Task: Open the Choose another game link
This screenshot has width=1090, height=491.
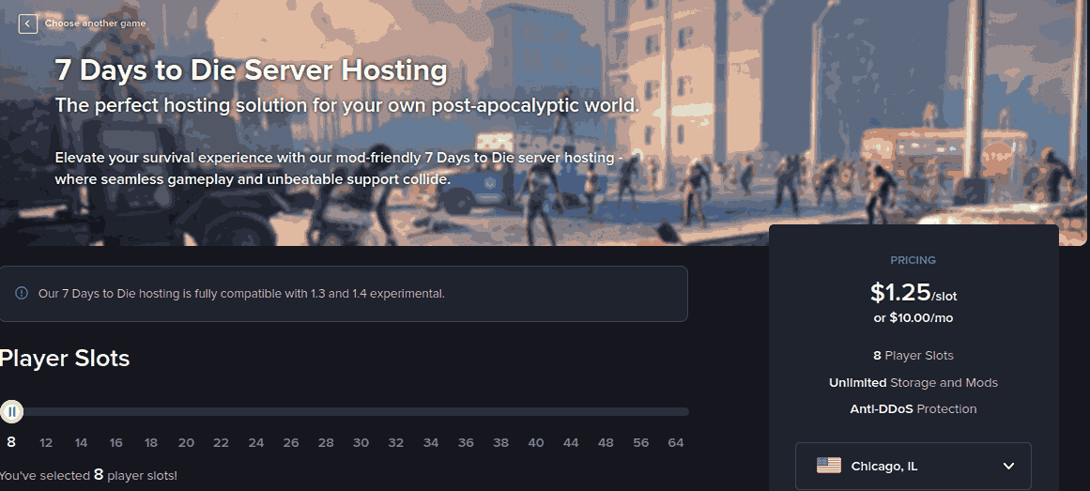Action: (95, 23)
